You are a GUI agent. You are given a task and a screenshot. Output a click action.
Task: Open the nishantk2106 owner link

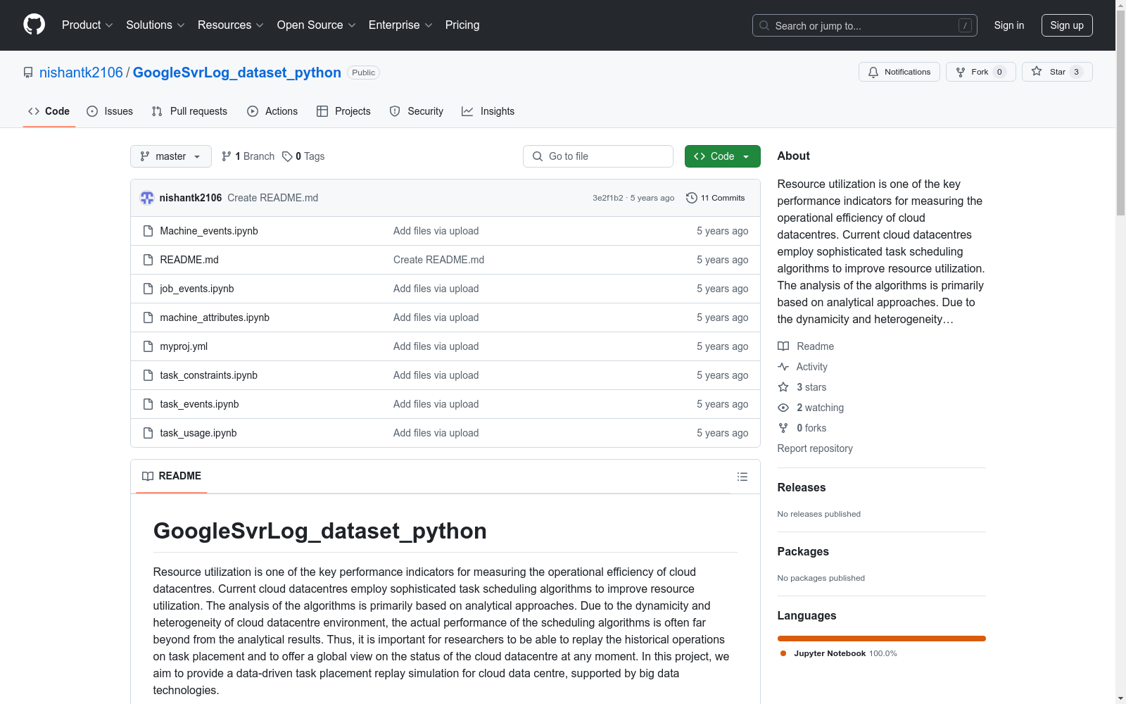point(81,73)
